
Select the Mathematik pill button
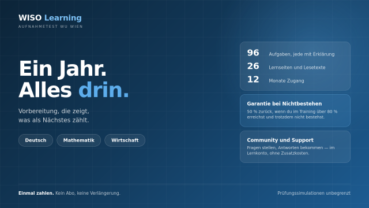point(79,140)
